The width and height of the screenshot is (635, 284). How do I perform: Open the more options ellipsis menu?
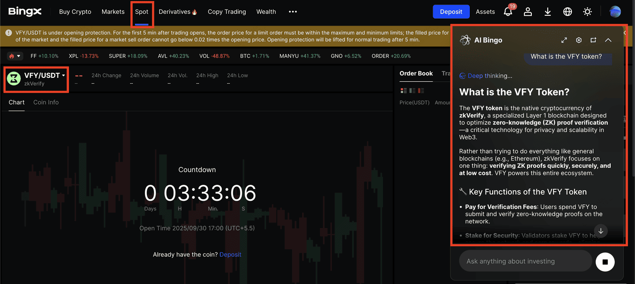click(x=293, y=12)
